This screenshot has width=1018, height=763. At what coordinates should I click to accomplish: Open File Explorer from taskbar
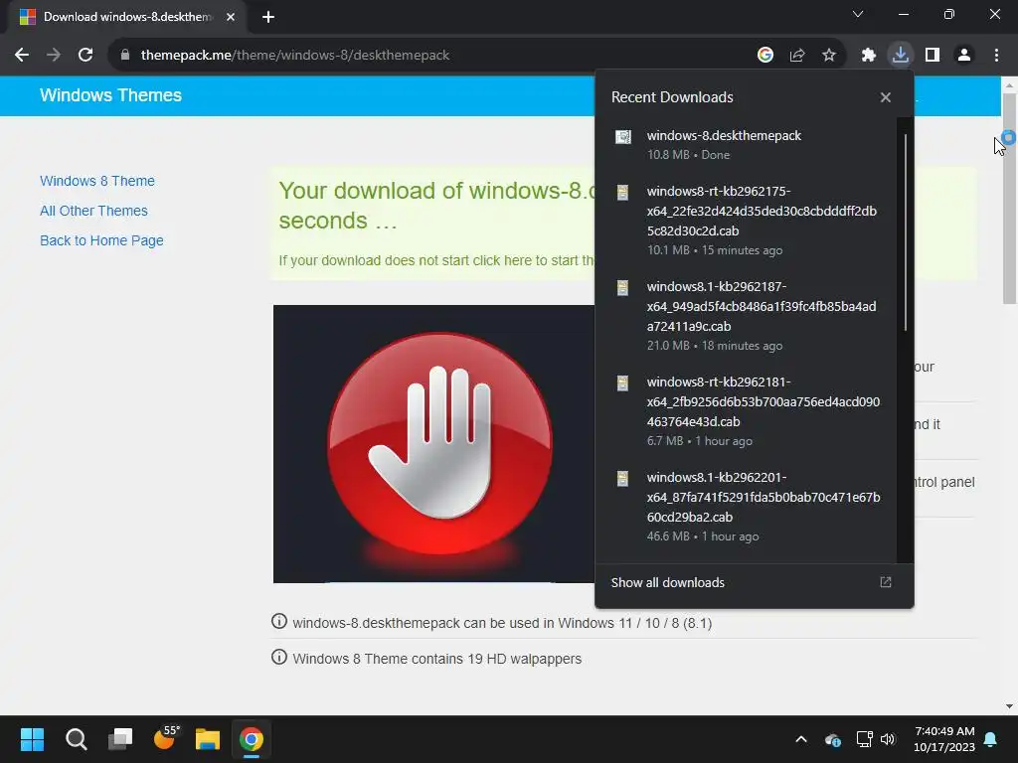click(x=208, y=739)
